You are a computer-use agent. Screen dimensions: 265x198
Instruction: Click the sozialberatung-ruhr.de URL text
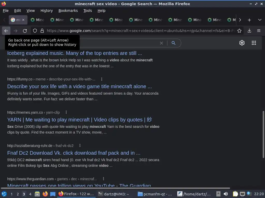click(40, 146)
